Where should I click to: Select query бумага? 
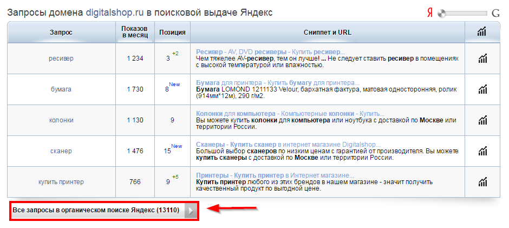[x=61, y=89]
